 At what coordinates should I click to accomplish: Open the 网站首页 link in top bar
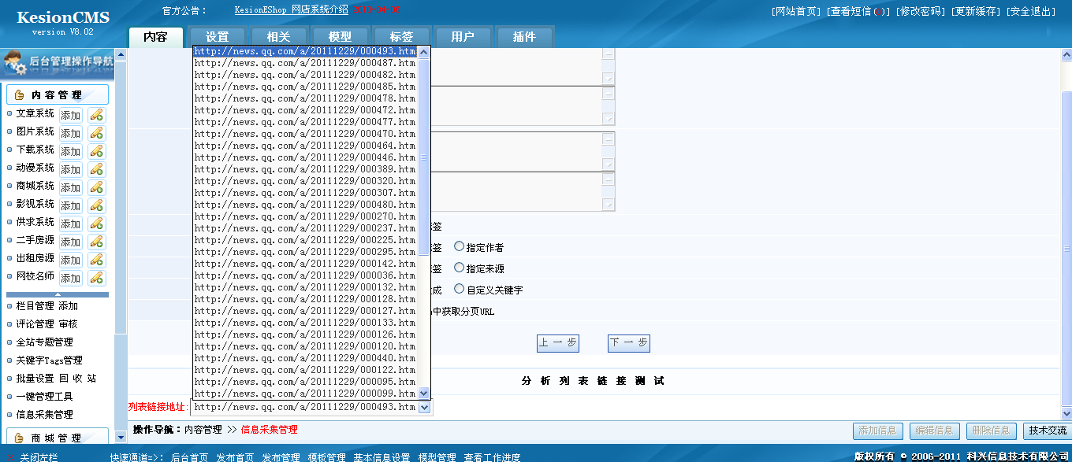click(x=797, y=11)
